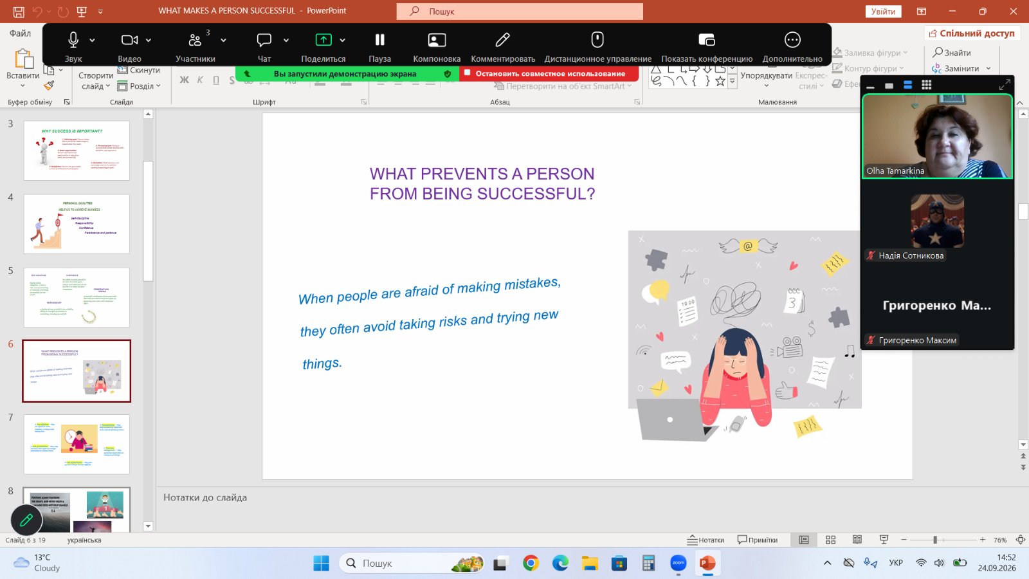The image size is (1029, 579).
Task: Select slide 7 thumbnail
Action: (77, 445)
